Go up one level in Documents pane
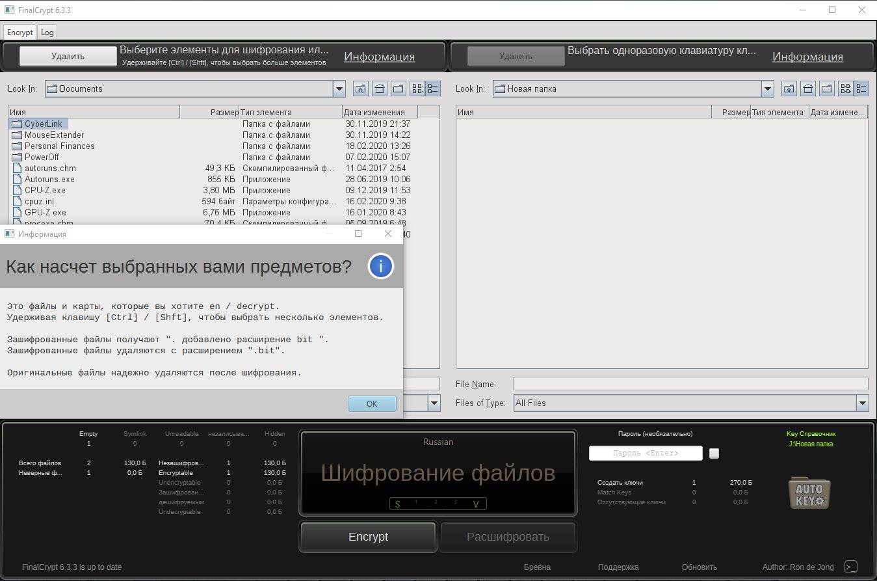This screenshot has height=581, width=877. tap(360, 88)
